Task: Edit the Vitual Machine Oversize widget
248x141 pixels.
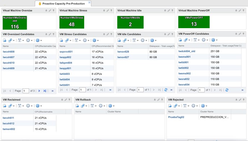Action: point(50,10)
